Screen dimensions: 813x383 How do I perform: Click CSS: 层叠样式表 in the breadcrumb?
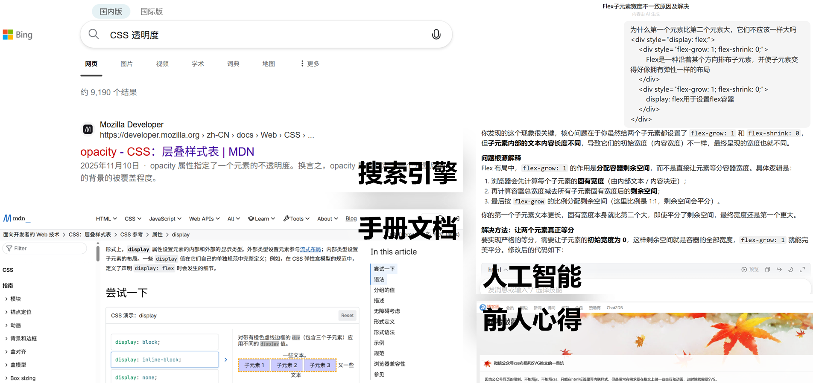[90, 235]
